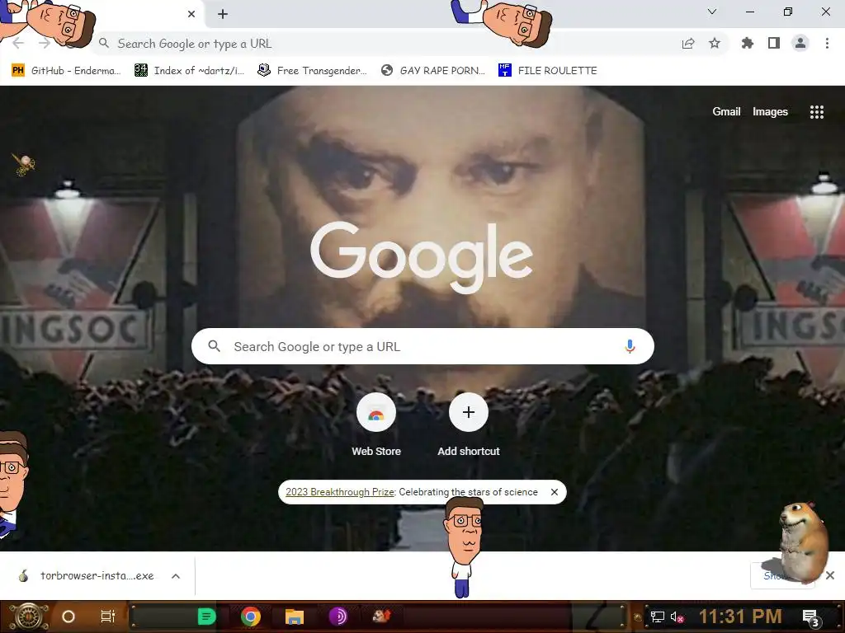Open the 11:31 PM clock
The image size is (845, 633).
tap(740, 617)
